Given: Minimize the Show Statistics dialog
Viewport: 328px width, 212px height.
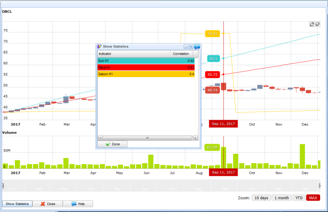Looking at the screenshot, I should pyautogui.click(x=186, y=47).
